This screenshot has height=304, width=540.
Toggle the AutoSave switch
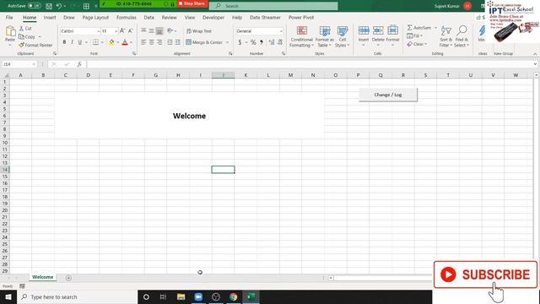click(34, 6)
